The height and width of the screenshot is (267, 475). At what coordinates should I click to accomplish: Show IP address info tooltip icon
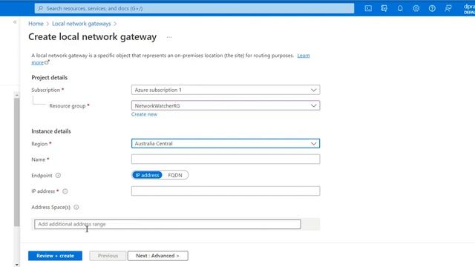[65, 191]
